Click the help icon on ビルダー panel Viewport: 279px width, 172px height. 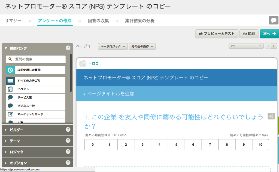(x=68, y=130)
